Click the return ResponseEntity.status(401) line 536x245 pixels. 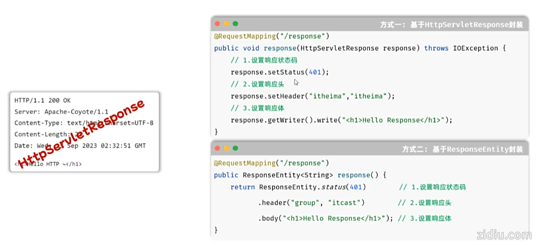tap(298, 187)
